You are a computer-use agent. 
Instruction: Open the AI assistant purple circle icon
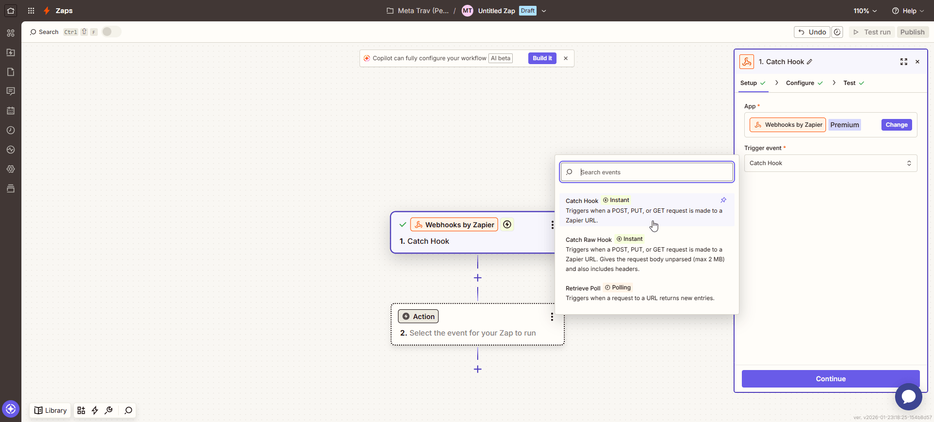point(11,409)
